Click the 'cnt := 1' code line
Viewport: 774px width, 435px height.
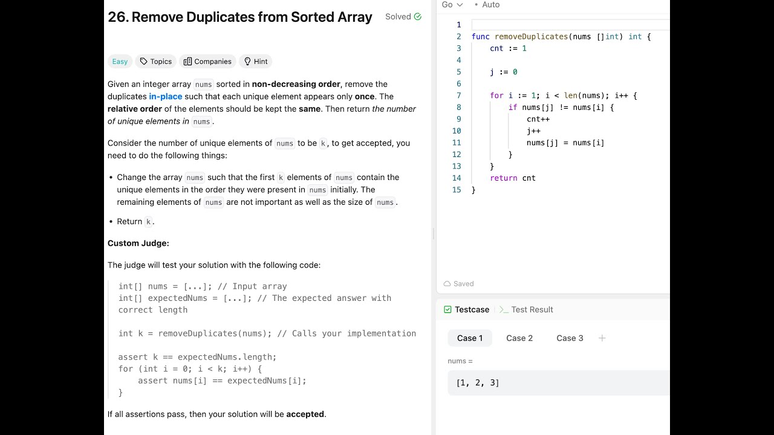tap(508, 48)
